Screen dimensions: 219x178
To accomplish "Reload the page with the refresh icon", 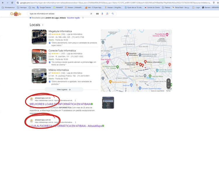I will 12,3.
